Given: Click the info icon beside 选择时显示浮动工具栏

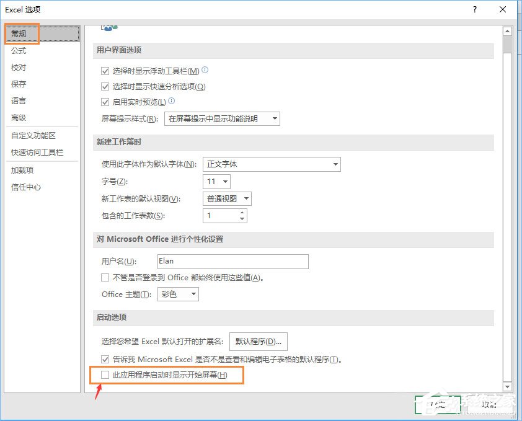Looking at the screenshot, I should coord(205,71).
